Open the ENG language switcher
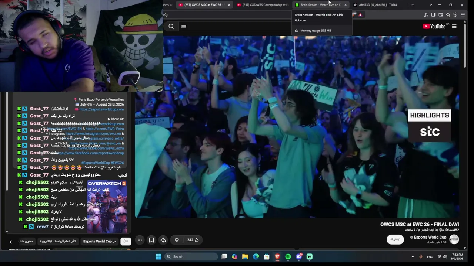 click(x=430, y=257)
